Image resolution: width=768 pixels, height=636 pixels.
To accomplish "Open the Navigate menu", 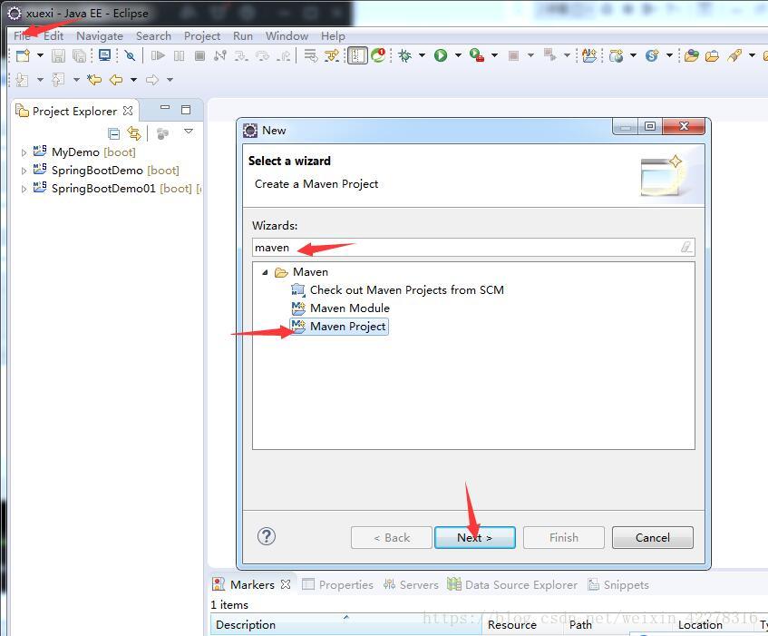I will [x=100, y=35].
